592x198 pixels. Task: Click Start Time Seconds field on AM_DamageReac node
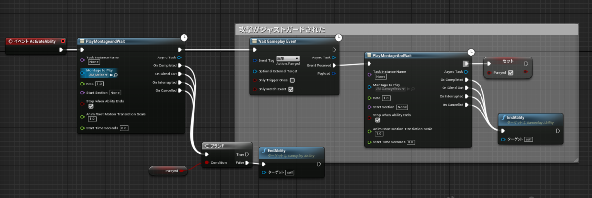(x=411, y=142)
